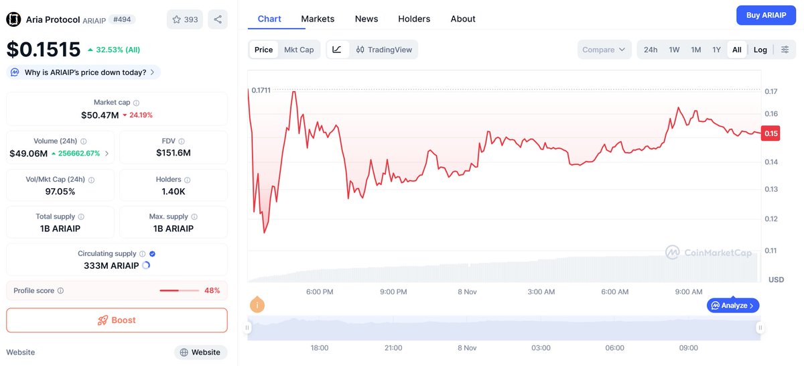Click the Circulating supply verified badge

tap(153, 254)
